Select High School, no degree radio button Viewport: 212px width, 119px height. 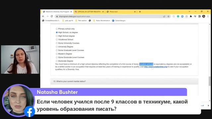57,32
